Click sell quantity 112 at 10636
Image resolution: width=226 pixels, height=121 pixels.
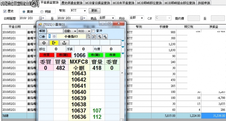click(x=97, y=117)
